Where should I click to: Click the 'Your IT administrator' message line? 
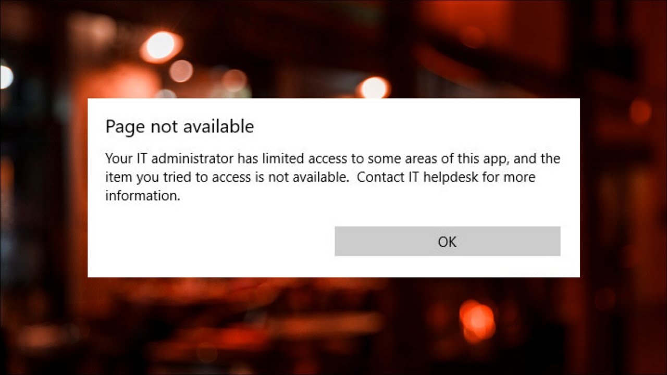click(x=332, y=158)
